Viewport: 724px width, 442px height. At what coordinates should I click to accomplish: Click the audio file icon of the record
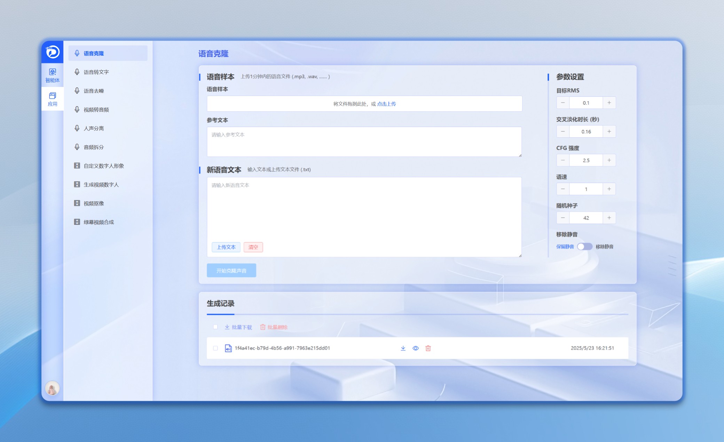point(228,348)
